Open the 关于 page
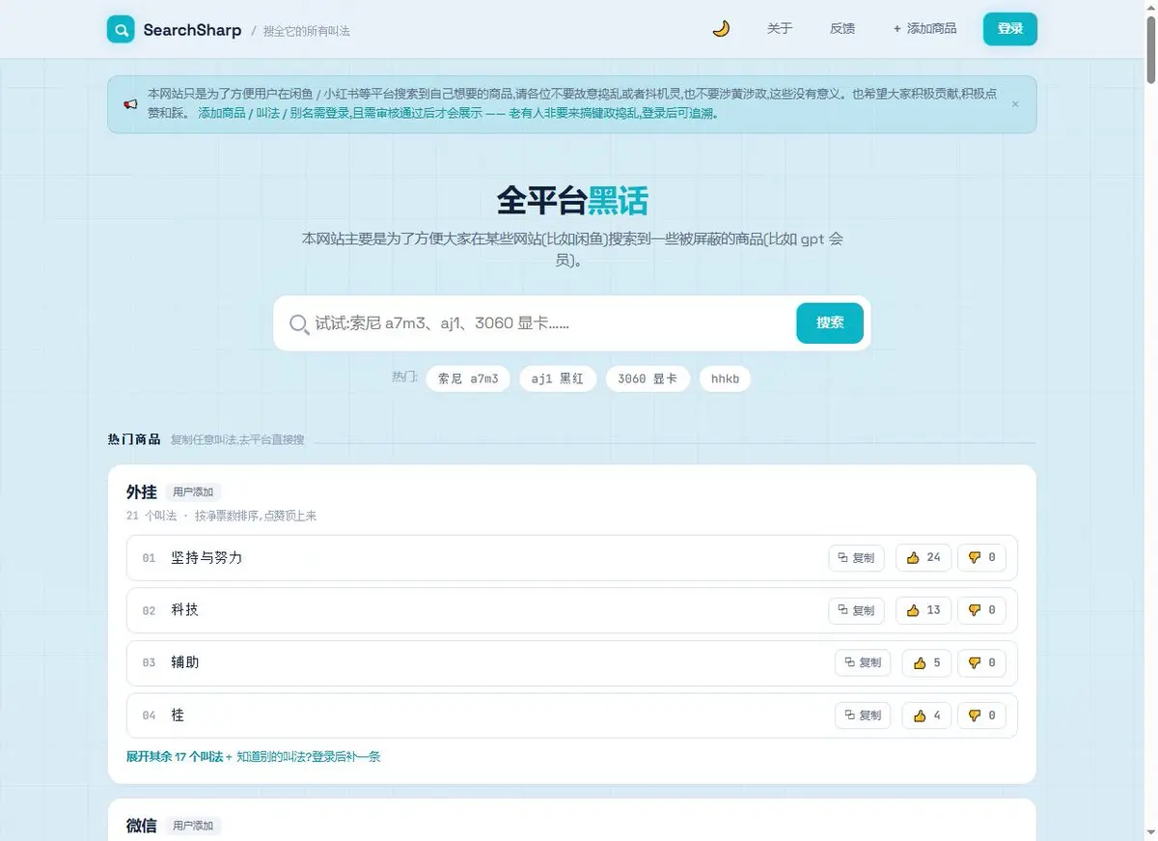Image resolution: width=1158 pixels, height=841 pixels. (780, 29)
